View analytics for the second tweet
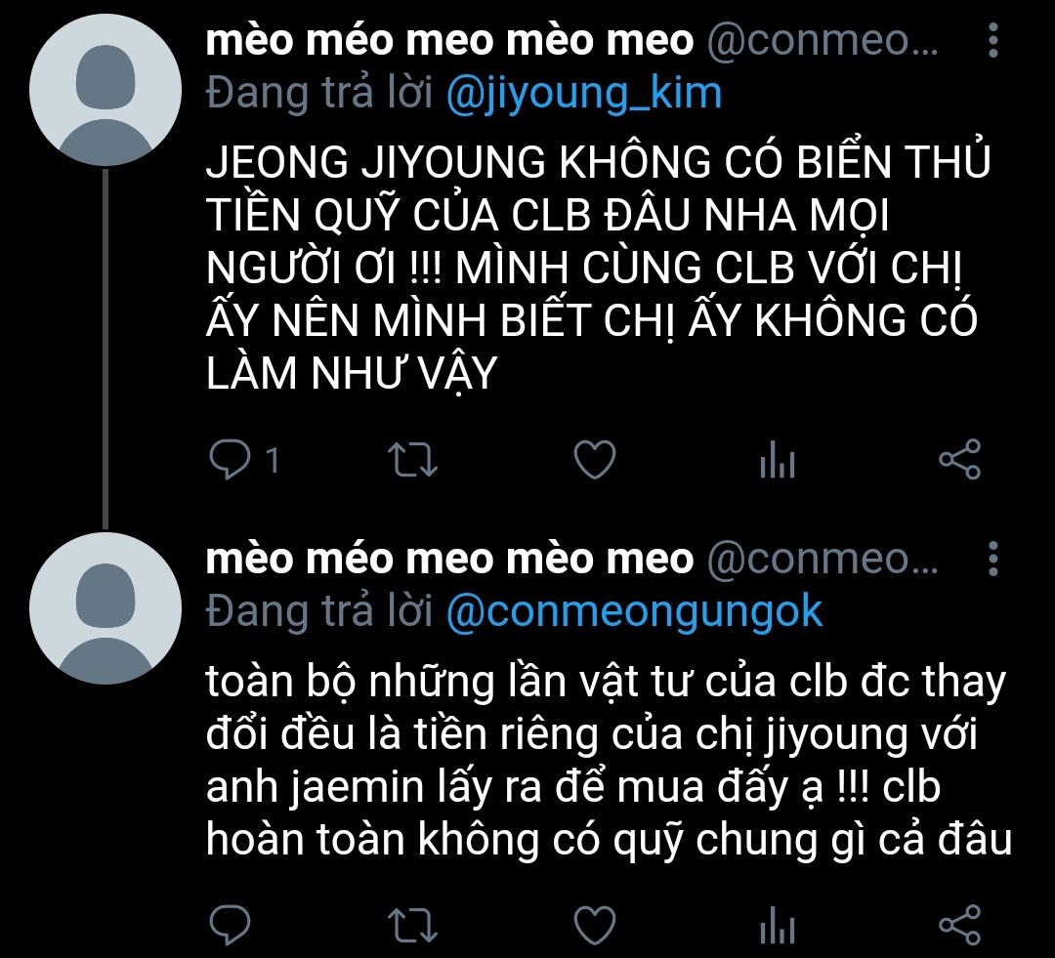Viewport: 1055px width, 958px height. pyautogui.click(x=778, y=925)
